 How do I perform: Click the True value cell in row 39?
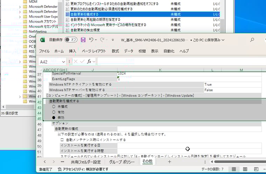point(233,84)
